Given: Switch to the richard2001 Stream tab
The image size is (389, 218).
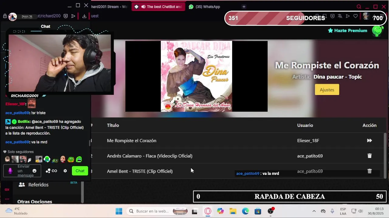Looking at the screenshot, I should [109, 7].
